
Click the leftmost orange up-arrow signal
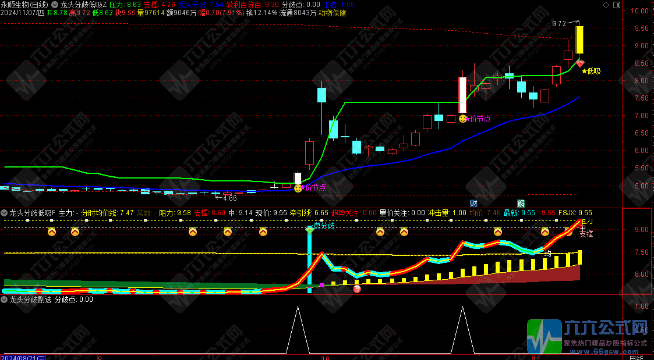[52, 233]
